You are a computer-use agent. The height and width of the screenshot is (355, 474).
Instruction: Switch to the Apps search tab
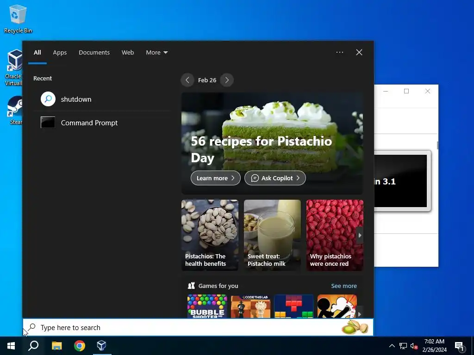click(x=60, y=53)
